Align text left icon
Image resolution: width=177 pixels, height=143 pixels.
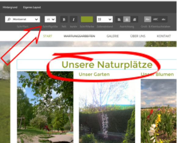pyautogui.click(x=119, y=19)
